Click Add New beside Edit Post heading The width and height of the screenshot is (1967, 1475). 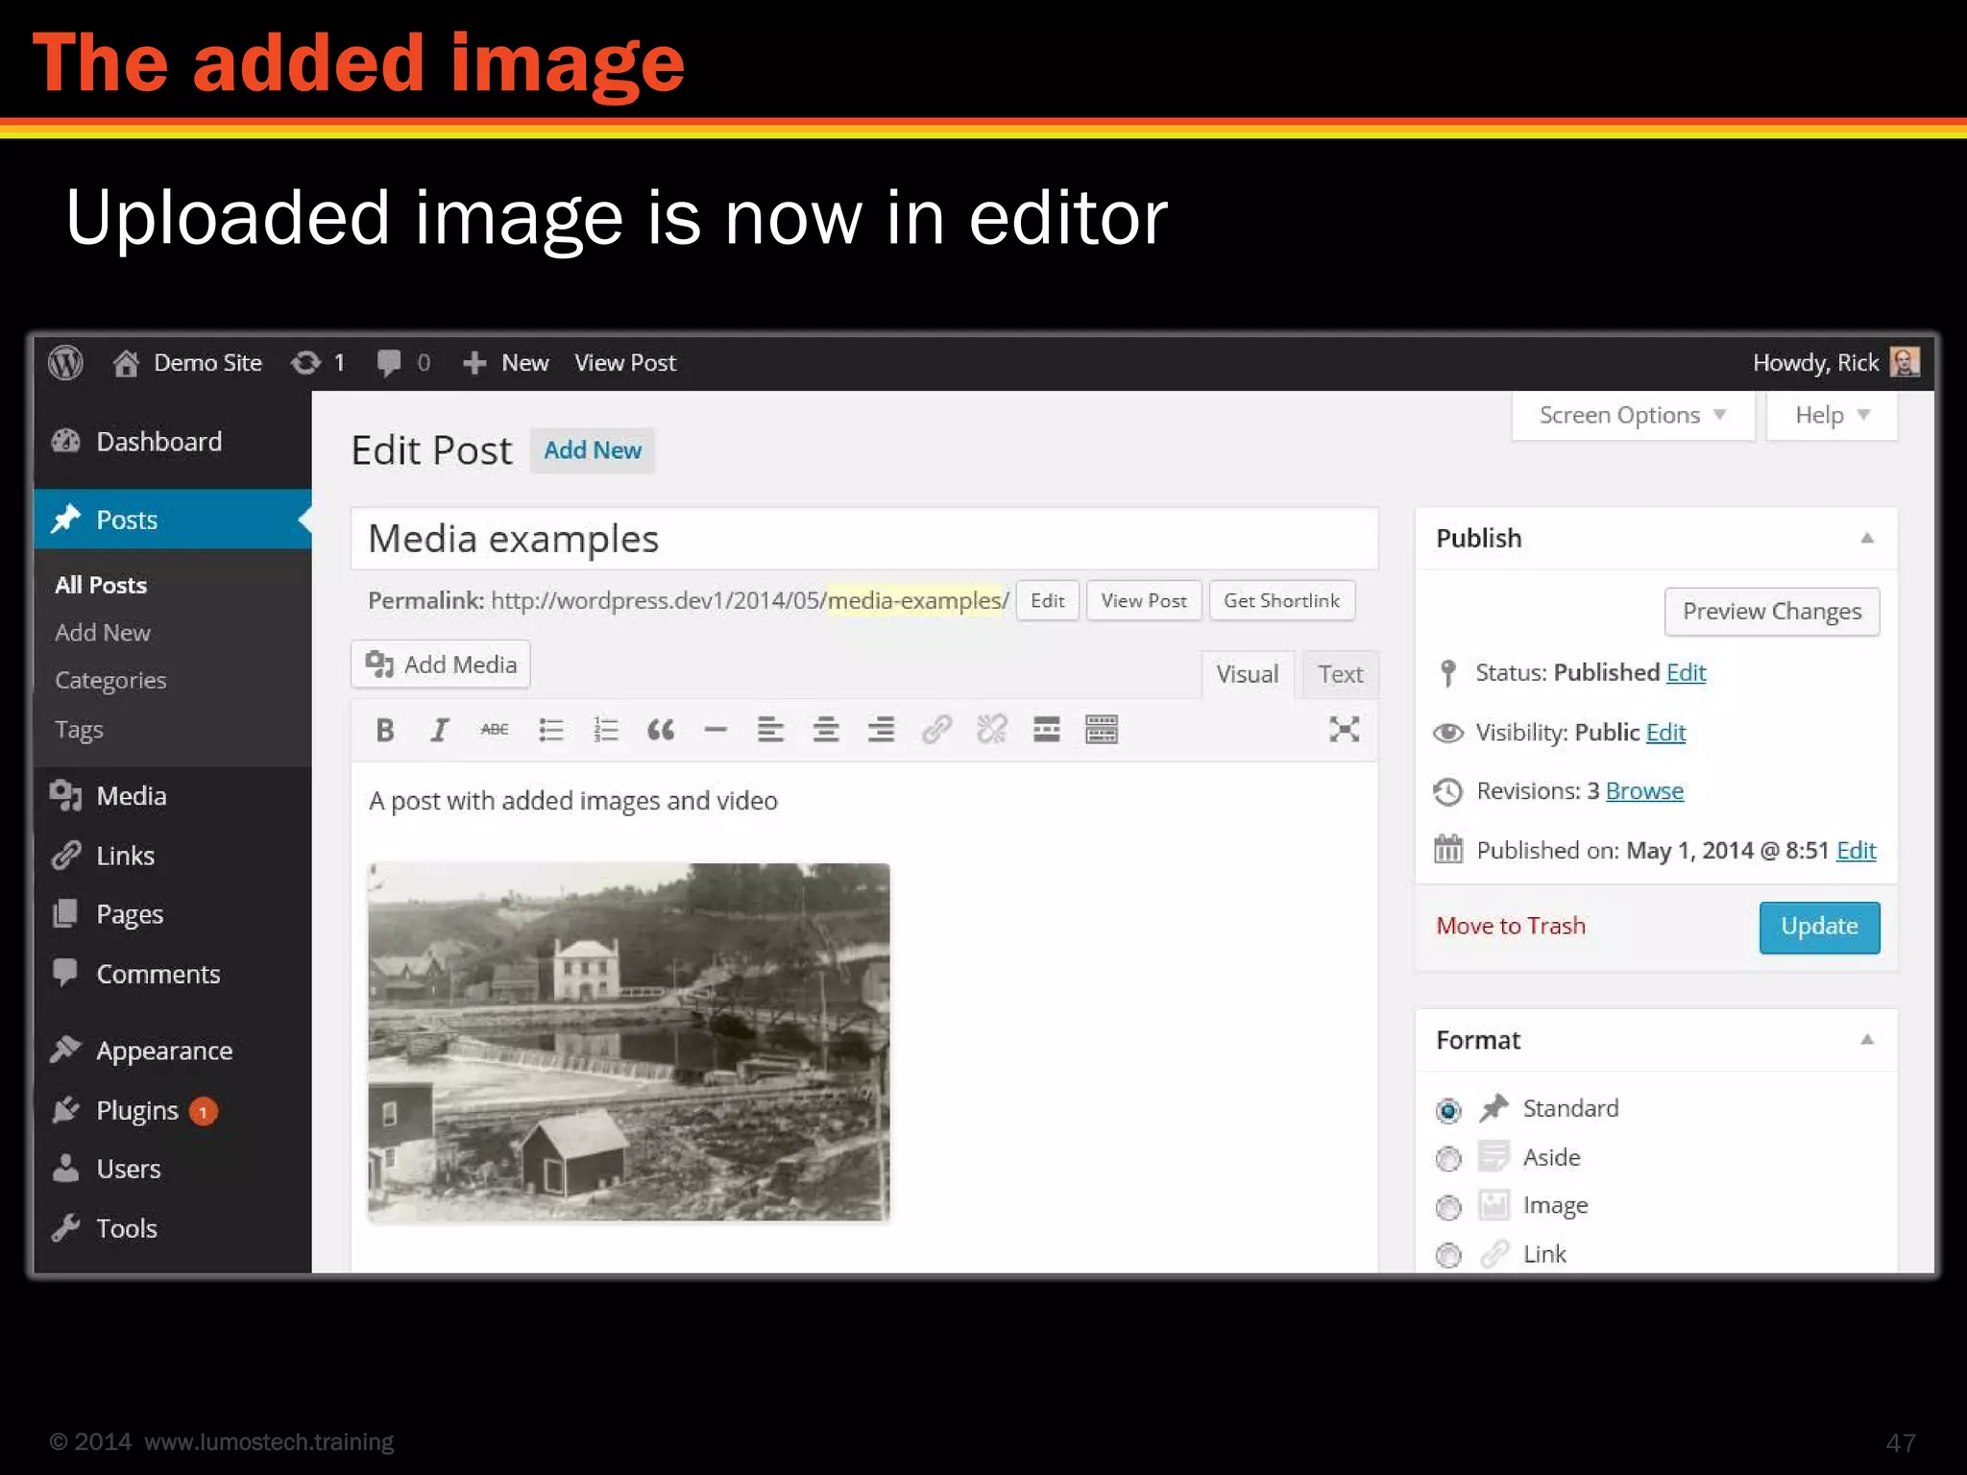(593, 450)
